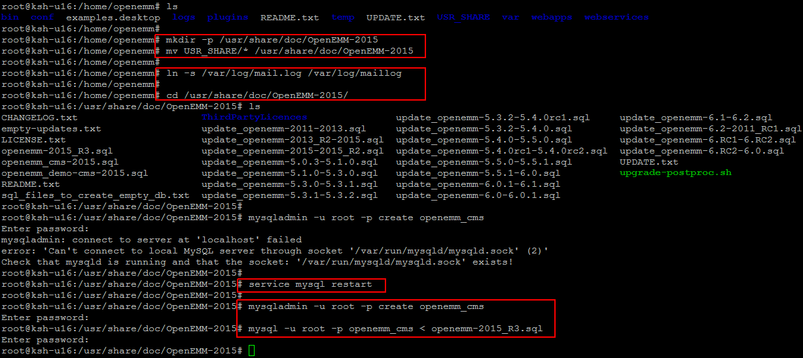Screen dimensions: 803x358
Task: Select update_openemm-6.RC2-6.0.sql file name
Action: click(x=702, y=151)
